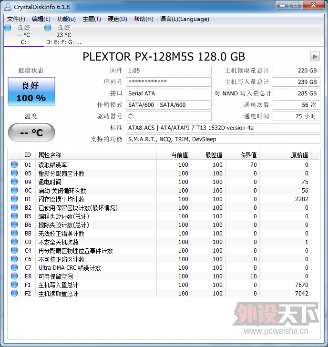Click status orb in row BB 无法校正错误计数

14,233
